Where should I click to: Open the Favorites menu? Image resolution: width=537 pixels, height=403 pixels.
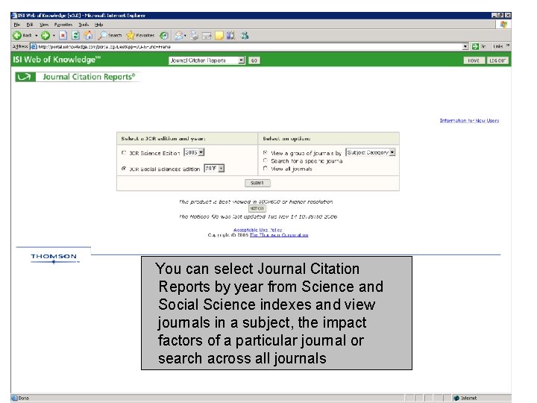coord(63,25)
